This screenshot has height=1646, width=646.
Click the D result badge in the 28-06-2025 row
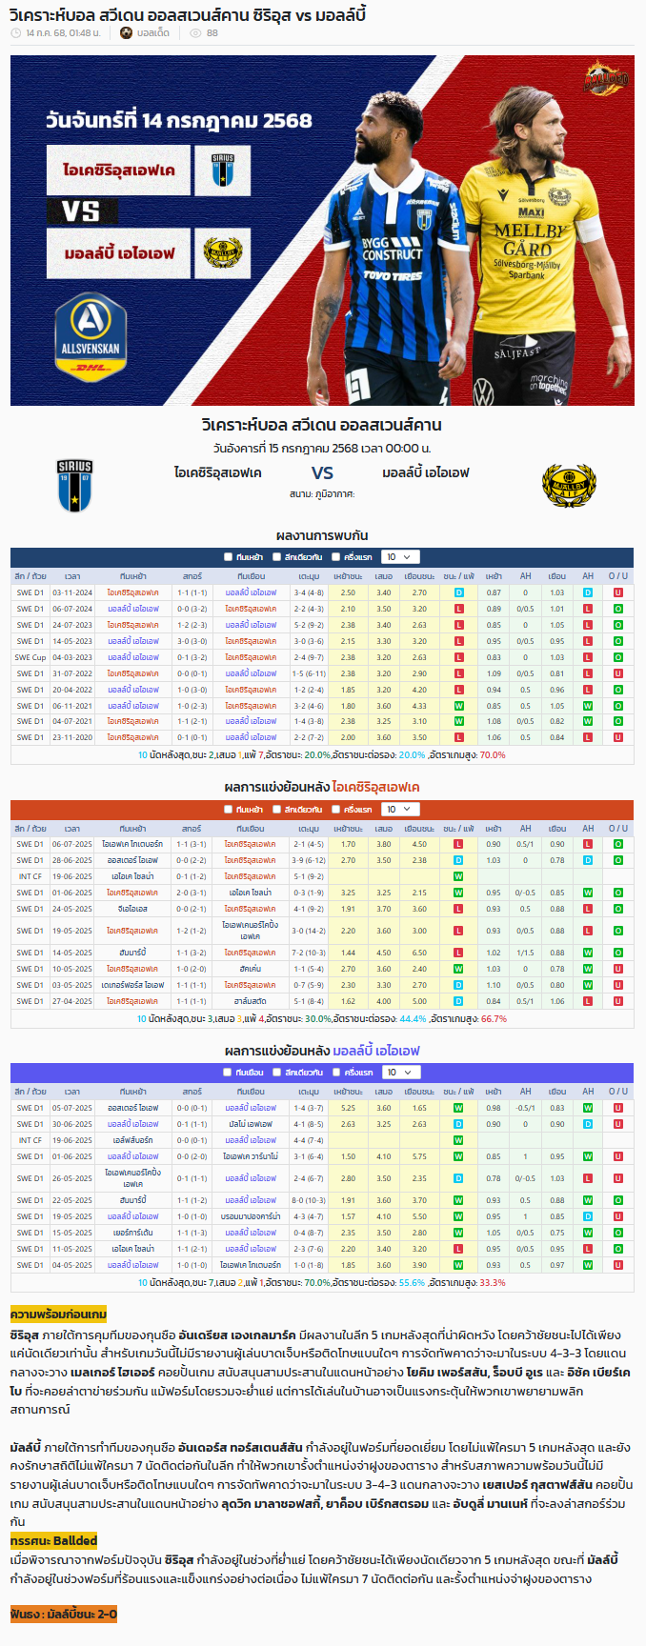coord(458,860)
